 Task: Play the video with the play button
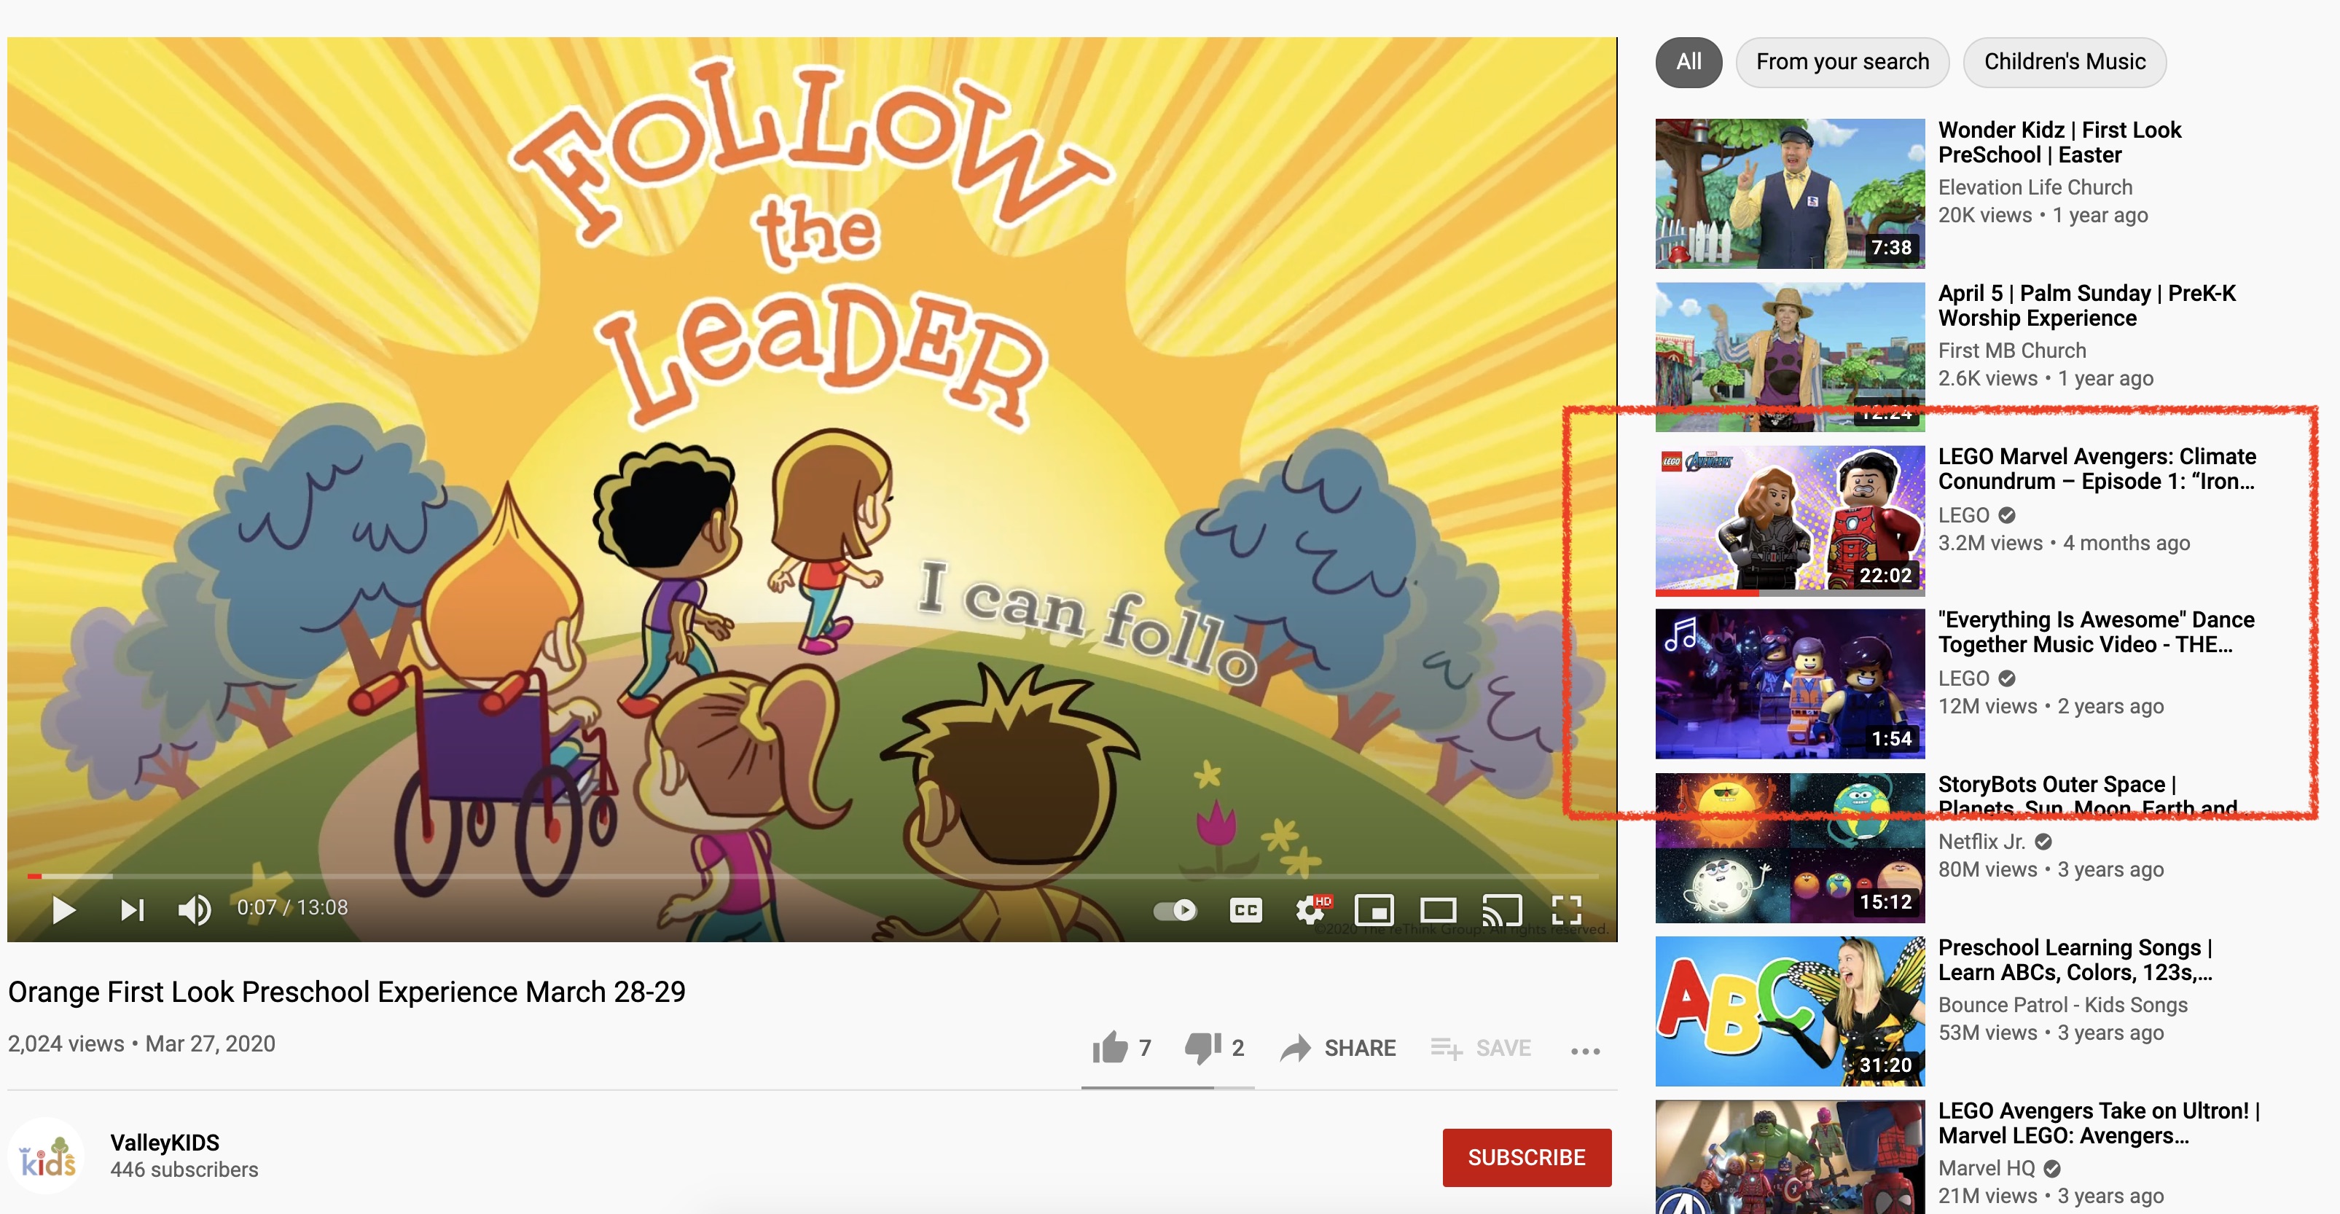click(63, 909)
